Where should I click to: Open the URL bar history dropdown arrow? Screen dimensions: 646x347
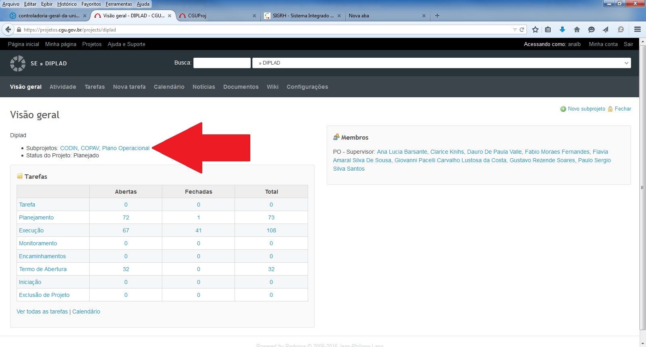(515, 29)
